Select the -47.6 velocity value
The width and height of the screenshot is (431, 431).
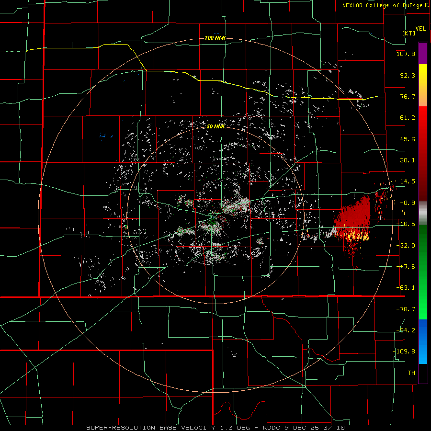(x=406, y=267)
